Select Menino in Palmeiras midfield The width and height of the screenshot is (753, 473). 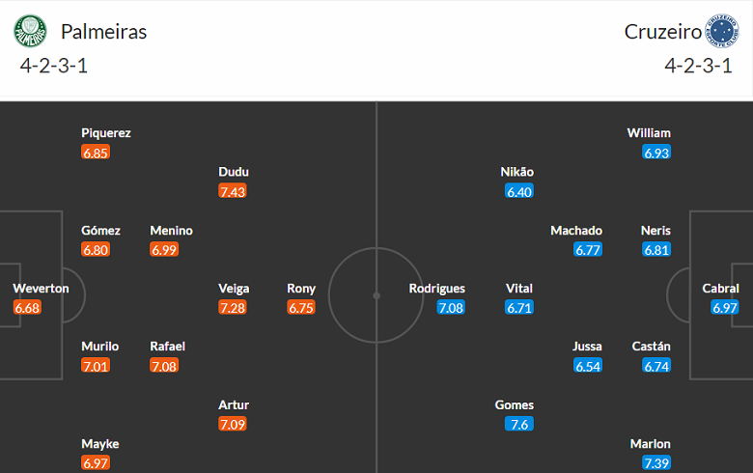coord(171,231)
